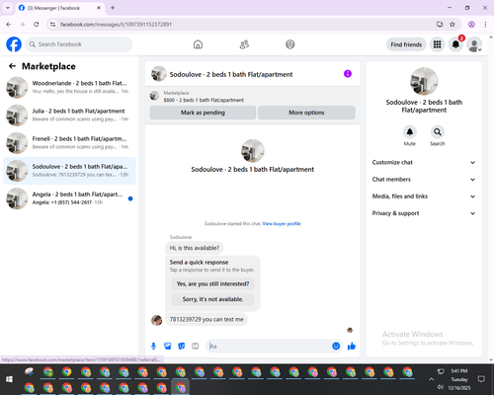Open the Sodoulove conversation in list
This screenshot has height=395, width=494.
click(x=69, y=171)
